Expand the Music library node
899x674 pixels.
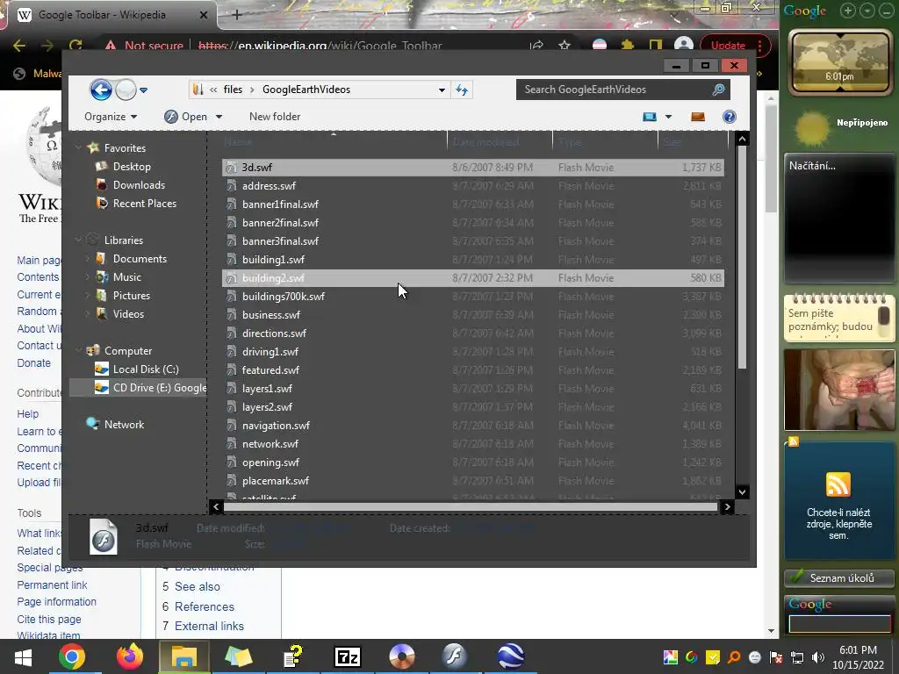(87, 277)
